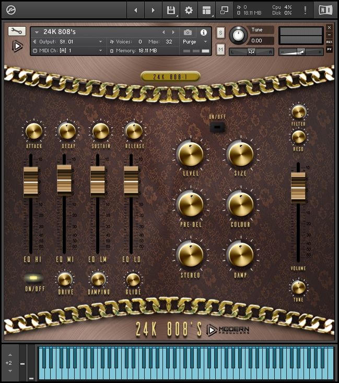Click the 24K 808-1 preset label
This screenshot has width=339, height=383.
pos(170,76)
